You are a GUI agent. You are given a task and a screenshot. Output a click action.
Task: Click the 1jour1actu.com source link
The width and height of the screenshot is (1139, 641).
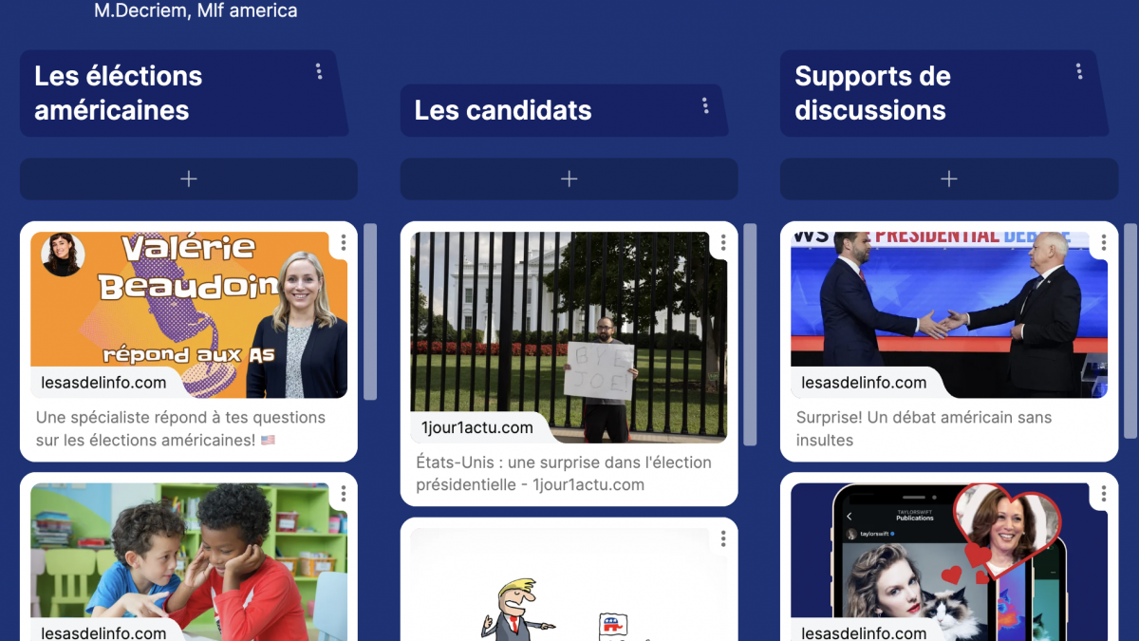point(477,428)
